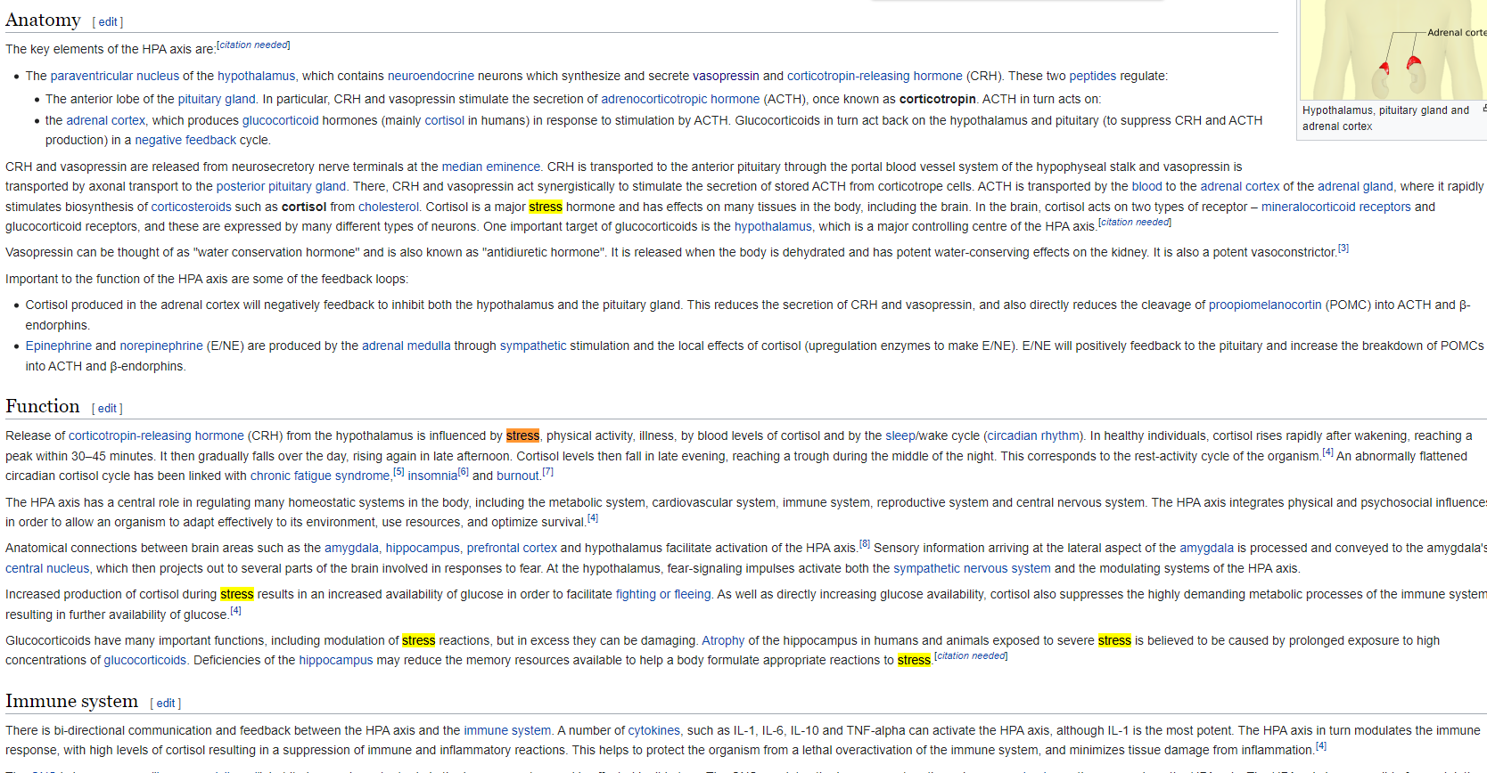This screenshot has height=773, width=1487.
Task: Open the pituitary gland link
Action: pyautogui.click(x=217, y=99)
